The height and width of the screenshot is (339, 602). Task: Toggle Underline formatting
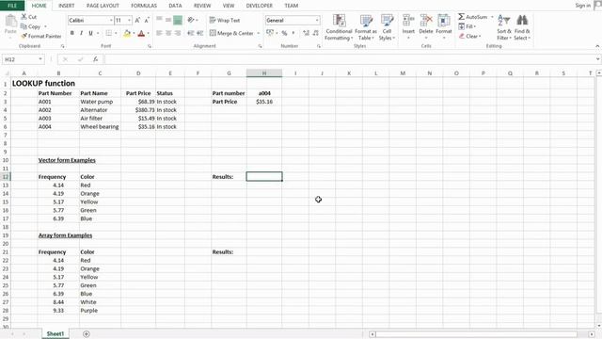tap(90, 34)
